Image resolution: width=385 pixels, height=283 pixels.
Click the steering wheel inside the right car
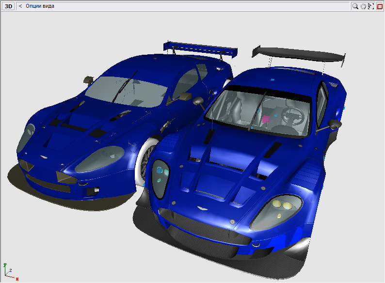(293, 115)
